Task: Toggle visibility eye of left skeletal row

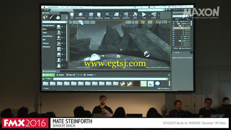Action: (x=174, y=37)
